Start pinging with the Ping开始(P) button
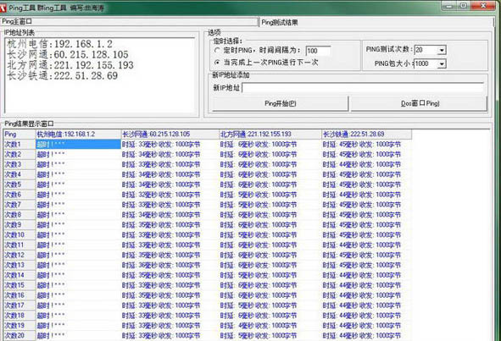 click(281, 104)
